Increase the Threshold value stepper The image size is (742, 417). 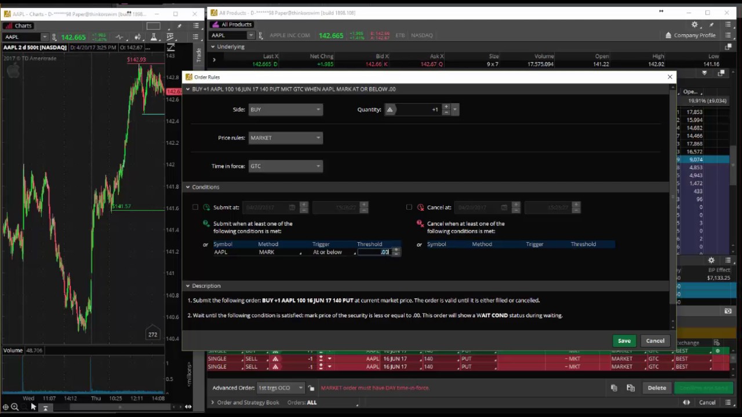[396, 250]
